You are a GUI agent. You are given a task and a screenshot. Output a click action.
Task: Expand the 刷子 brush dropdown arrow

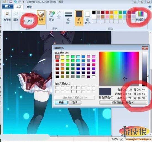coord(41,23)
